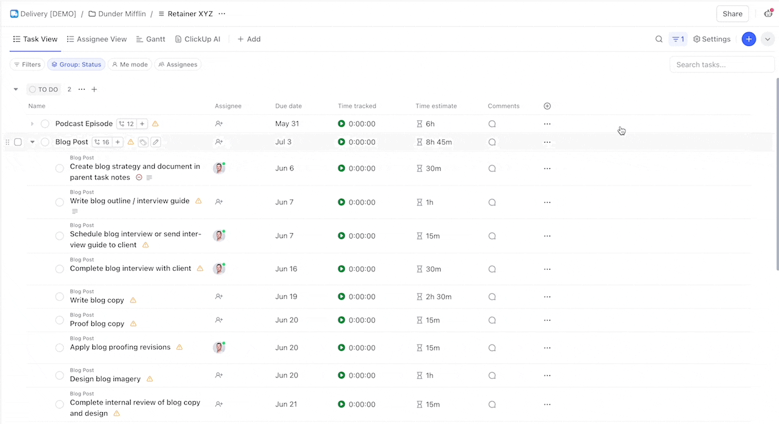The height and width of the screenshot is (424, 779).
Task: Mark Design blog imagery task complete
Action: pyautogui.click(x=59, y=376)
